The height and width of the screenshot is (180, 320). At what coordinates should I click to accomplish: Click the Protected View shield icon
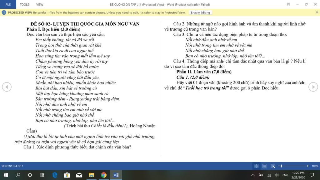[x=4, y=12]
